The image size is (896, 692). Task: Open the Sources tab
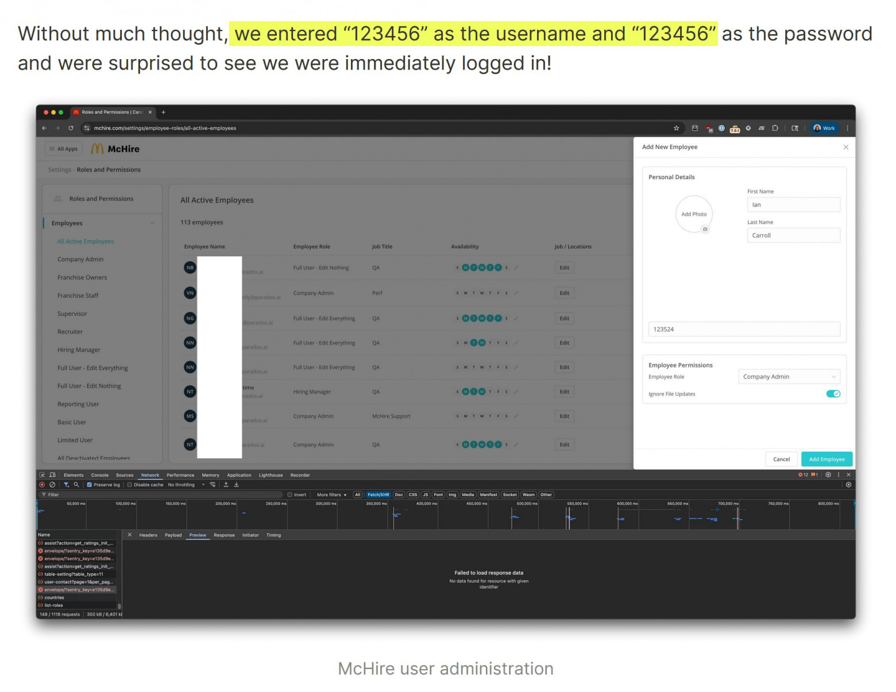125,475
